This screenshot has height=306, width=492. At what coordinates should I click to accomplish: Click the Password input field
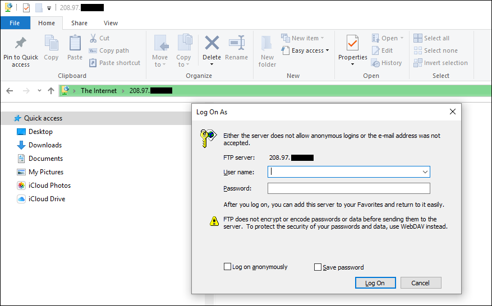point(348,188)
